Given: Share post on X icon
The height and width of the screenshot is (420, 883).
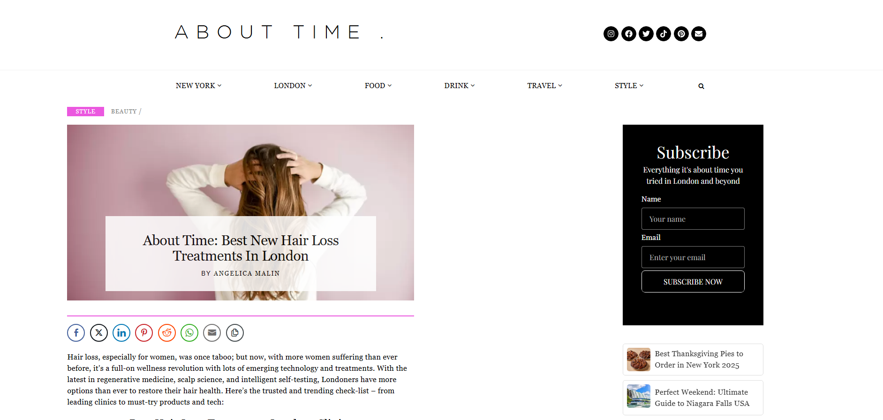Looking at the screenshot, I should coord(99,333).
